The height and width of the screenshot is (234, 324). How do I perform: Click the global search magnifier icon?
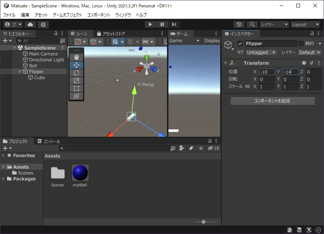click(x=252, y=24)
